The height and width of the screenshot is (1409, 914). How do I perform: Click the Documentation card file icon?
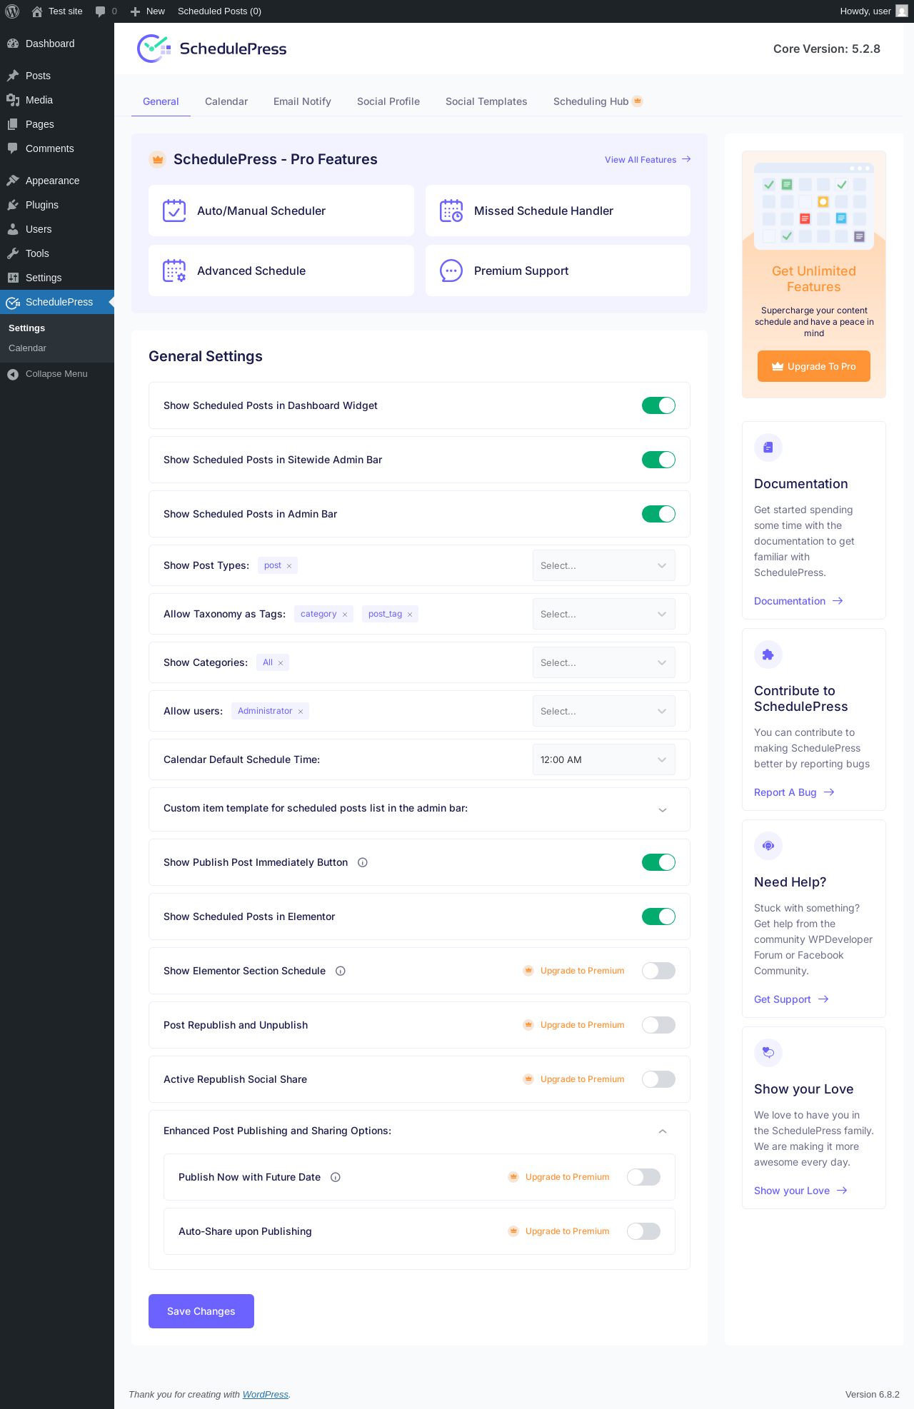[x=768, y=448]
